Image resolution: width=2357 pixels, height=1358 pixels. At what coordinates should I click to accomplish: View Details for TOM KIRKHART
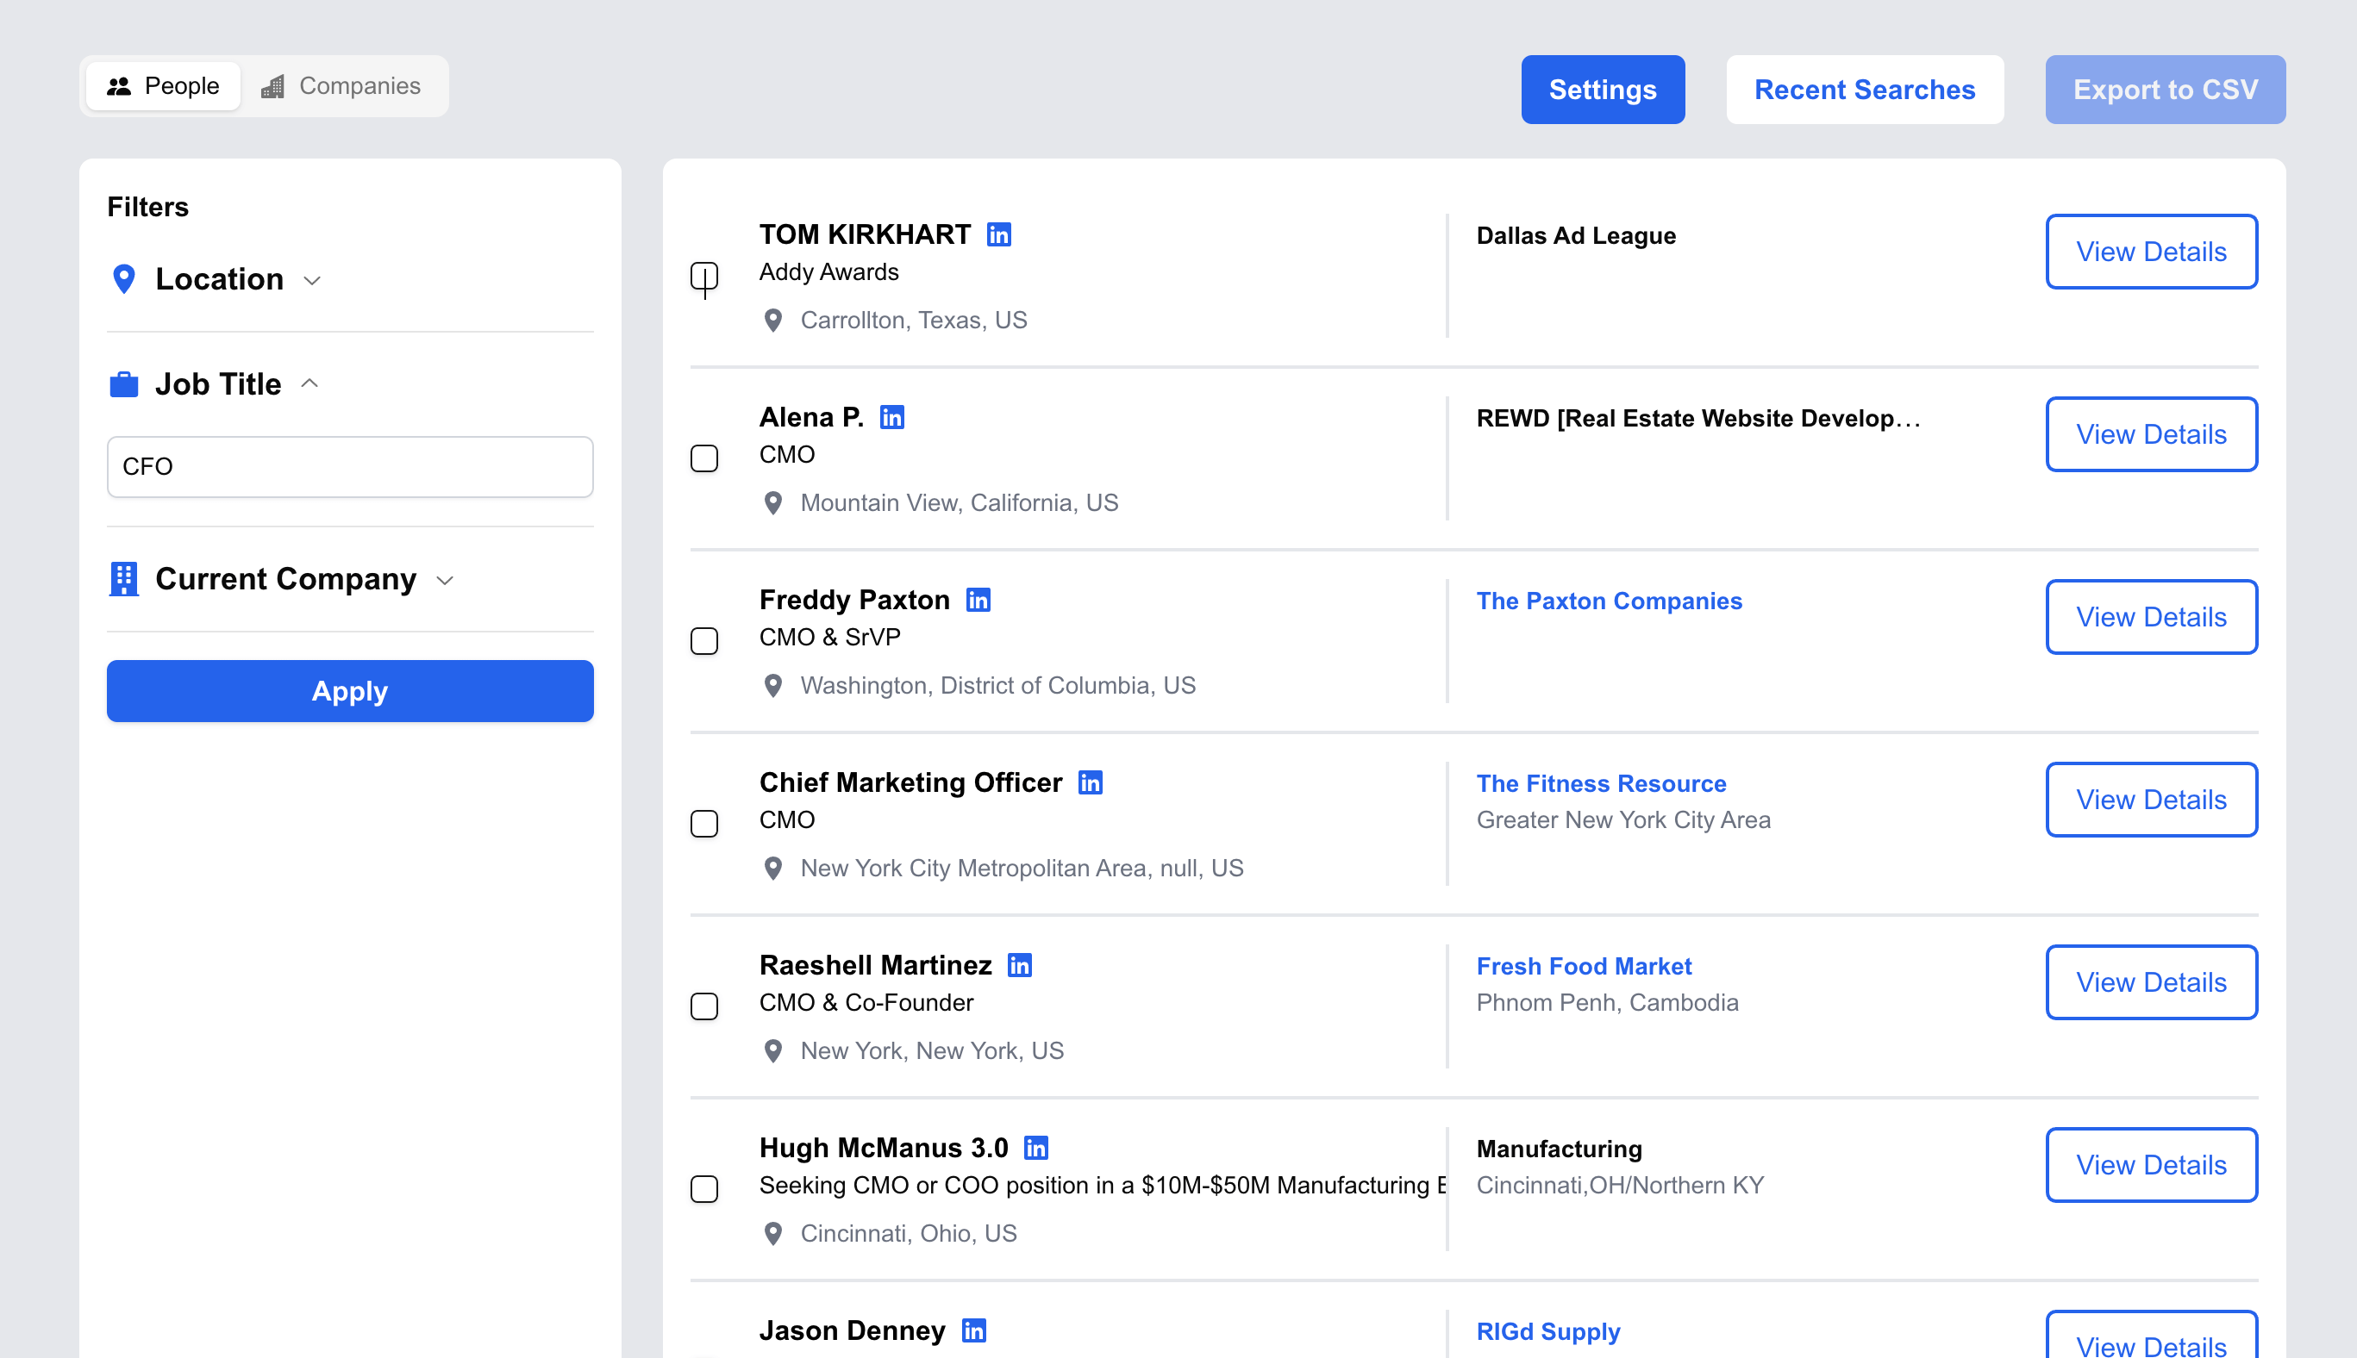[x=2152, y=252]
